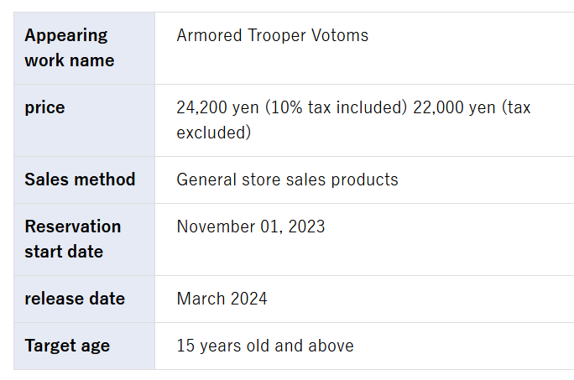Click the '24,200 yen (10% tax included)' text
Image resolution: width=574 pixels, height=380 pixels.
pos(291,107)
